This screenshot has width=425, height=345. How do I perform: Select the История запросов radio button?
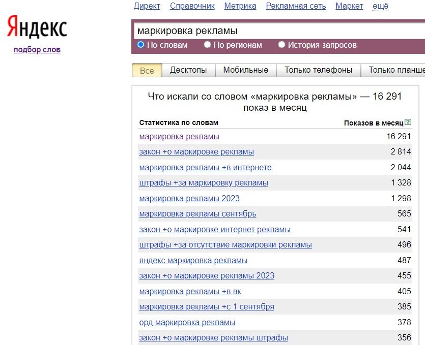coord(281,44)
